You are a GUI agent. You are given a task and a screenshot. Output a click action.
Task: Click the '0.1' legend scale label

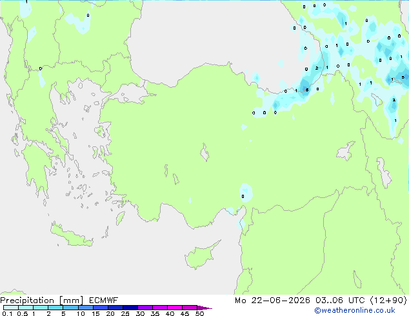[x=7, y=313]
